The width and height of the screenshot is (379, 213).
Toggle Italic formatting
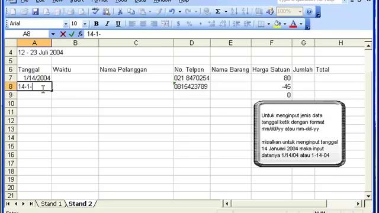[107, 24]
